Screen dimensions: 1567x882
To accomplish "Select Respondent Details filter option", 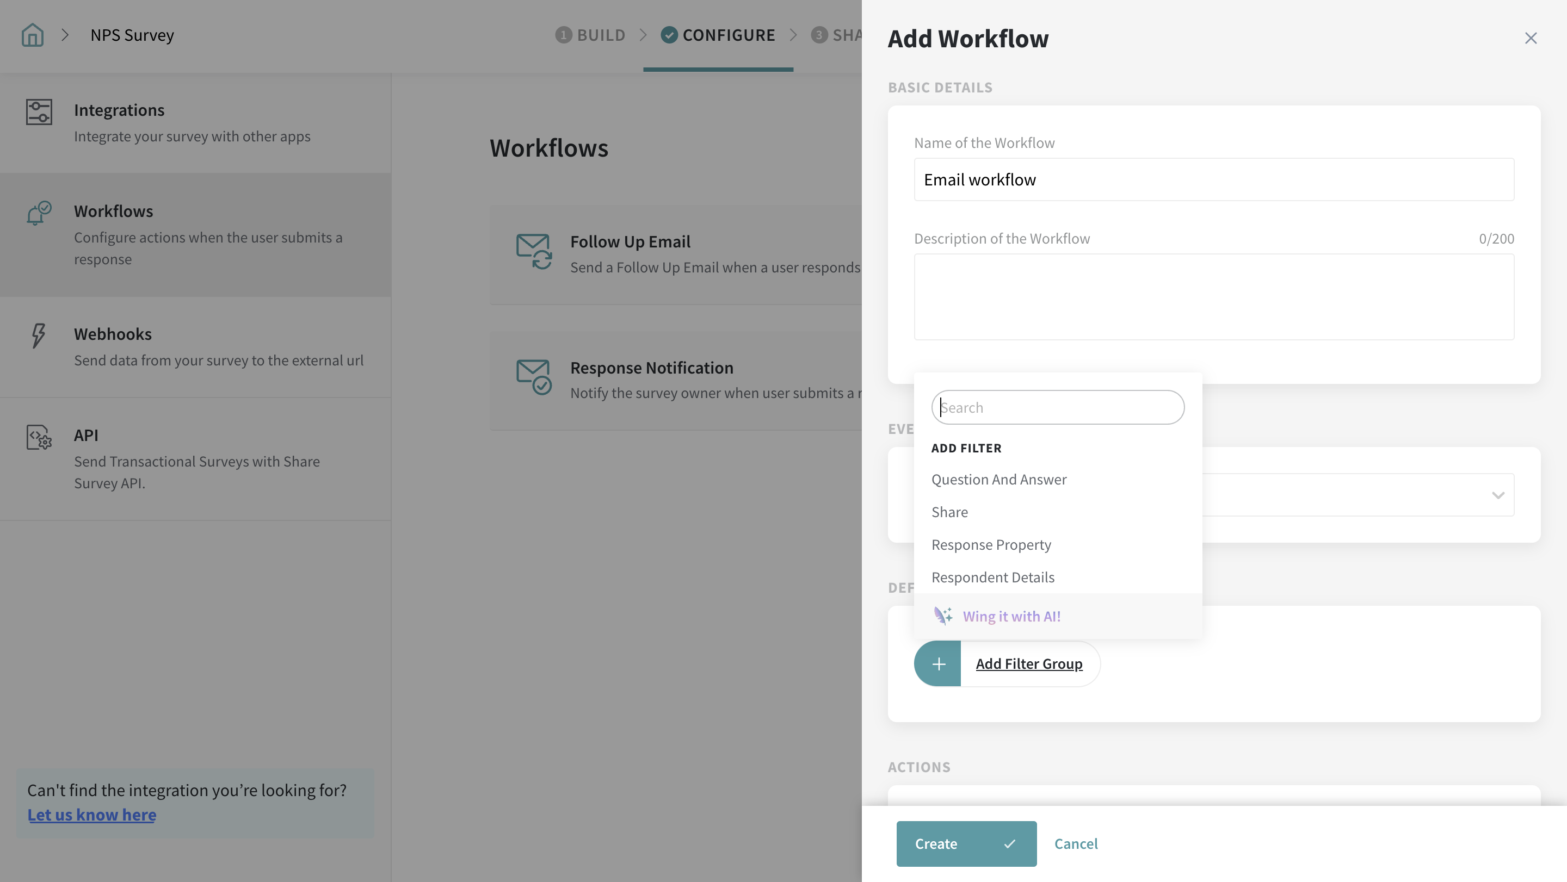I will pyautogui.click(x=993, y=577).
